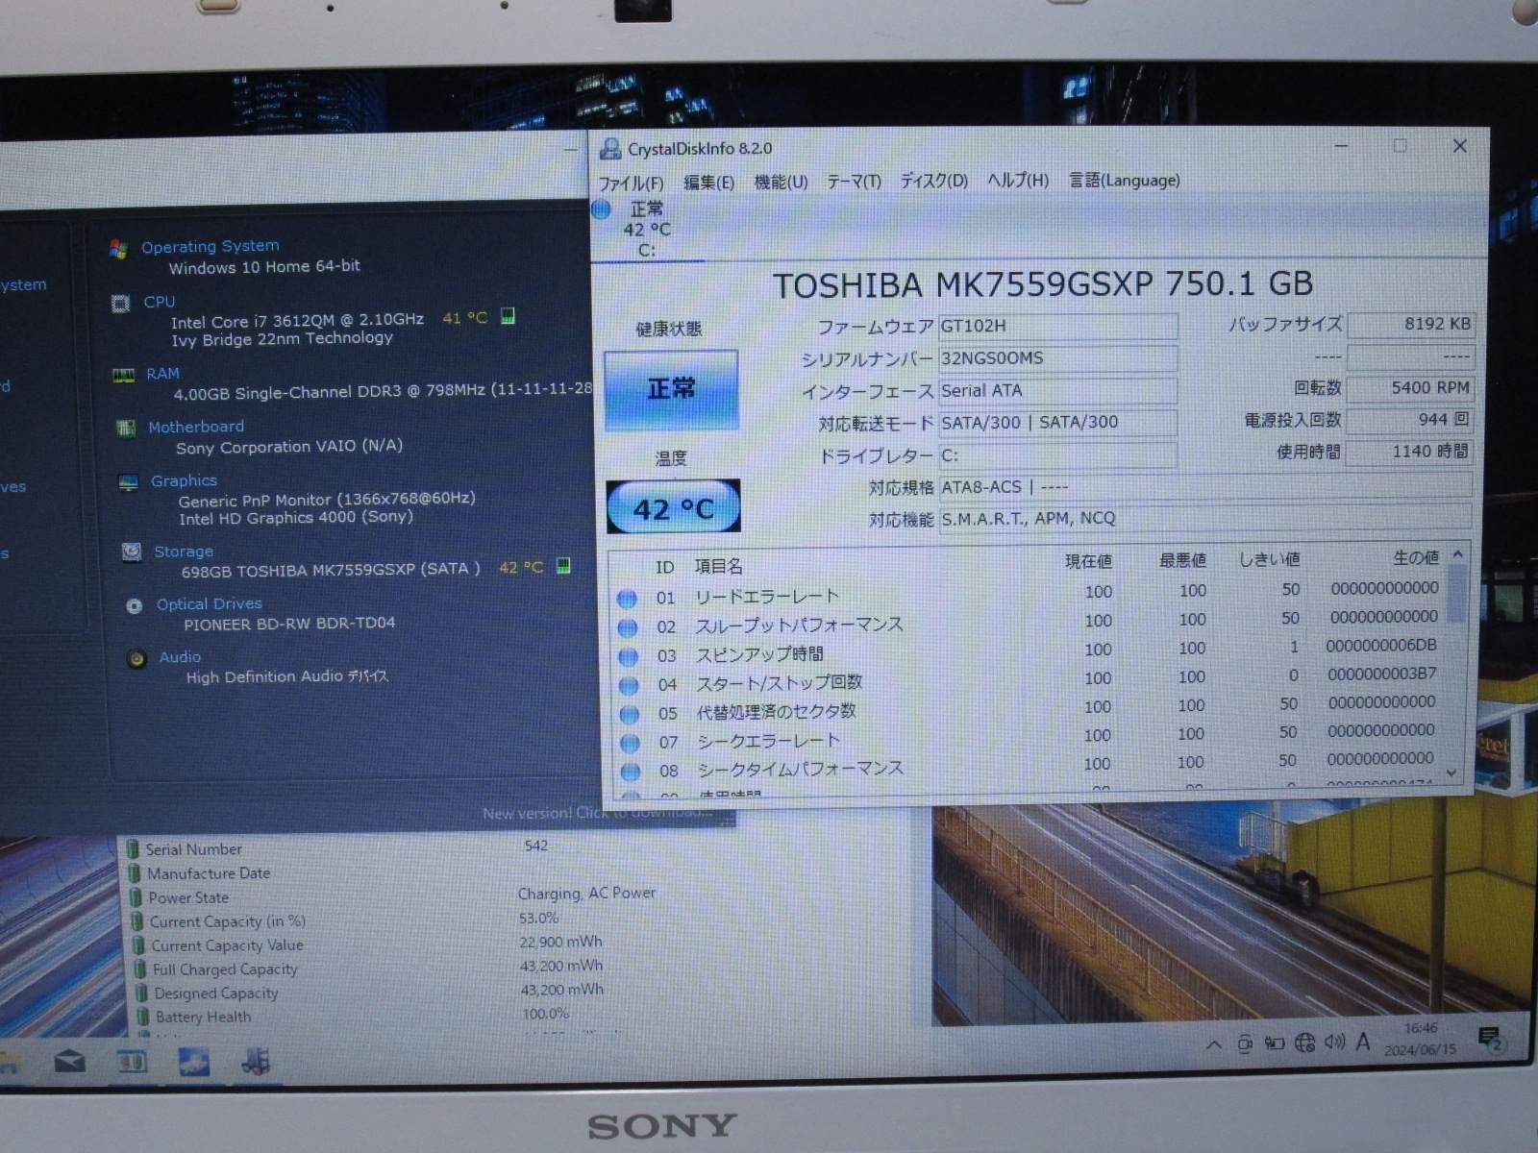
Task: Click status circle of attribute 03 スピンアップ時間
Action: (x=629, y=656)
